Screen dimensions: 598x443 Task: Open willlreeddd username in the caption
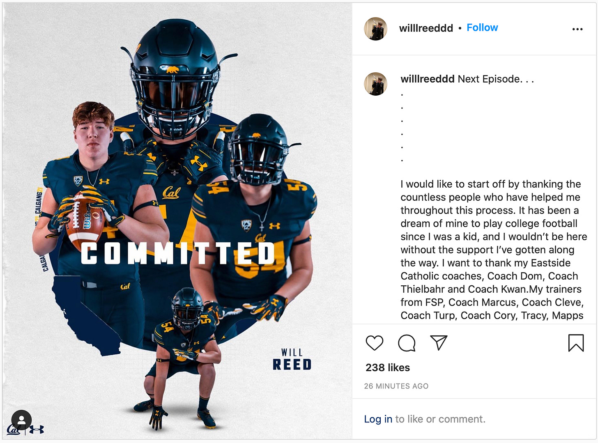click(x=428, y=79)
